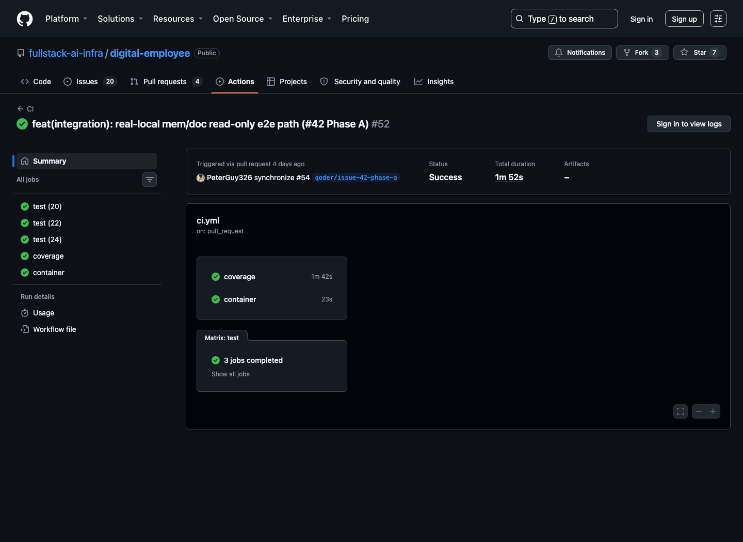Image resolution: width=743 pixels, height=542 pixels.
Task: Click the Issues count badge 20
Action: (110, 82)
